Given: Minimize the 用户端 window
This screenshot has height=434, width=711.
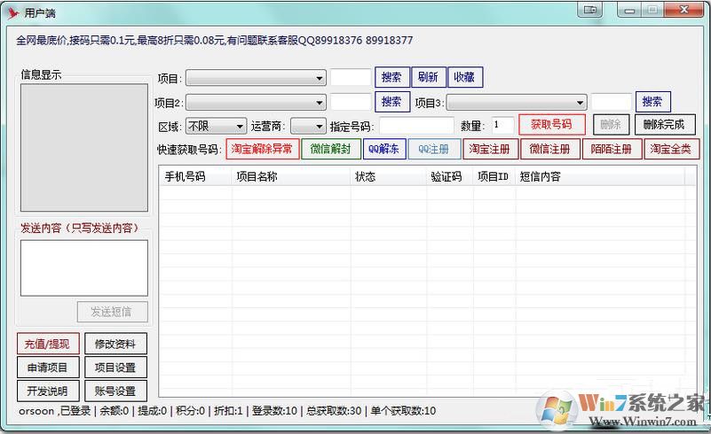Looking at the screenshot, I should point(630,10).
